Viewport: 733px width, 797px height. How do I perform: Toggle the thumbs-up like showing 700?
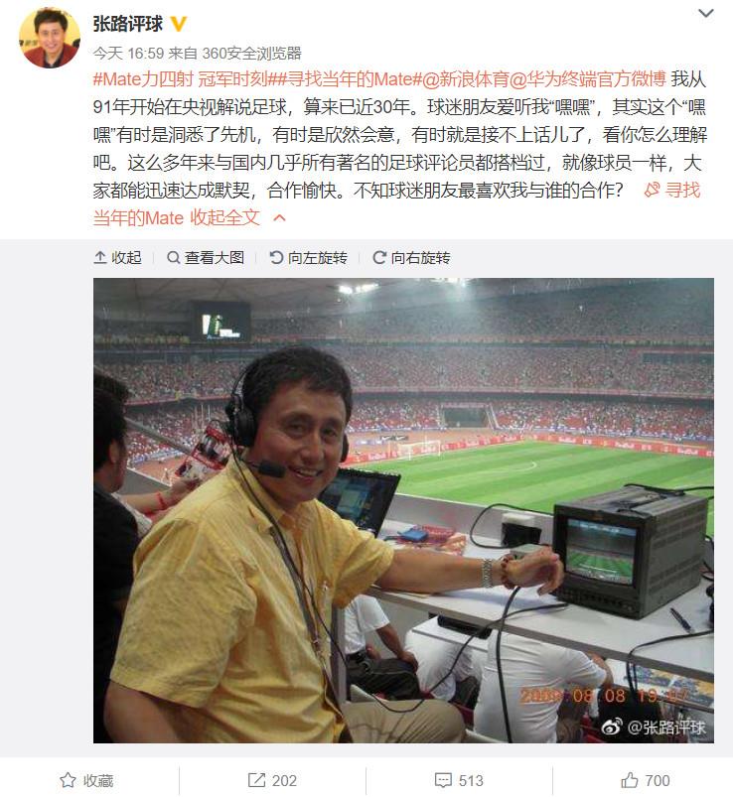[x=630, y=780]
